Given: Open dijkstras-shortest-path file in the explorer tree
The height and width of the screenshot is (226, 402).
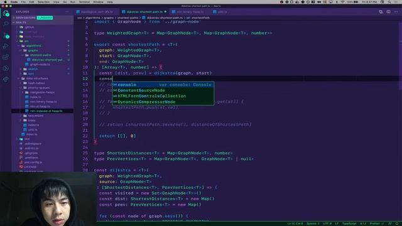Looking at the screenshot, I should [x=42, y=60].
